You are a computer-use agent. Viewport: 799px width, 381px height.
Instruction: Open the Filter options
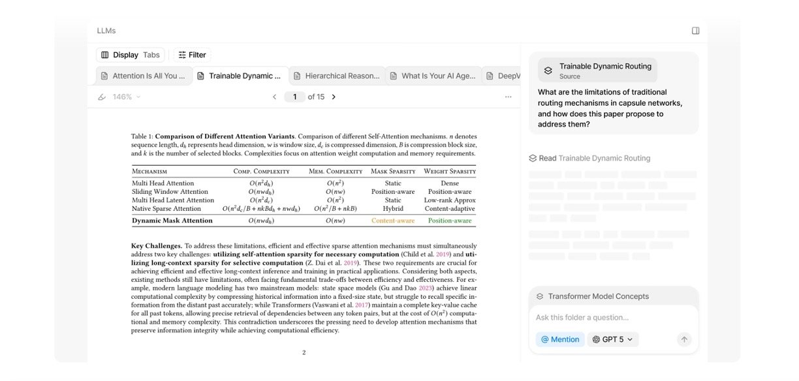coord(192,55)
